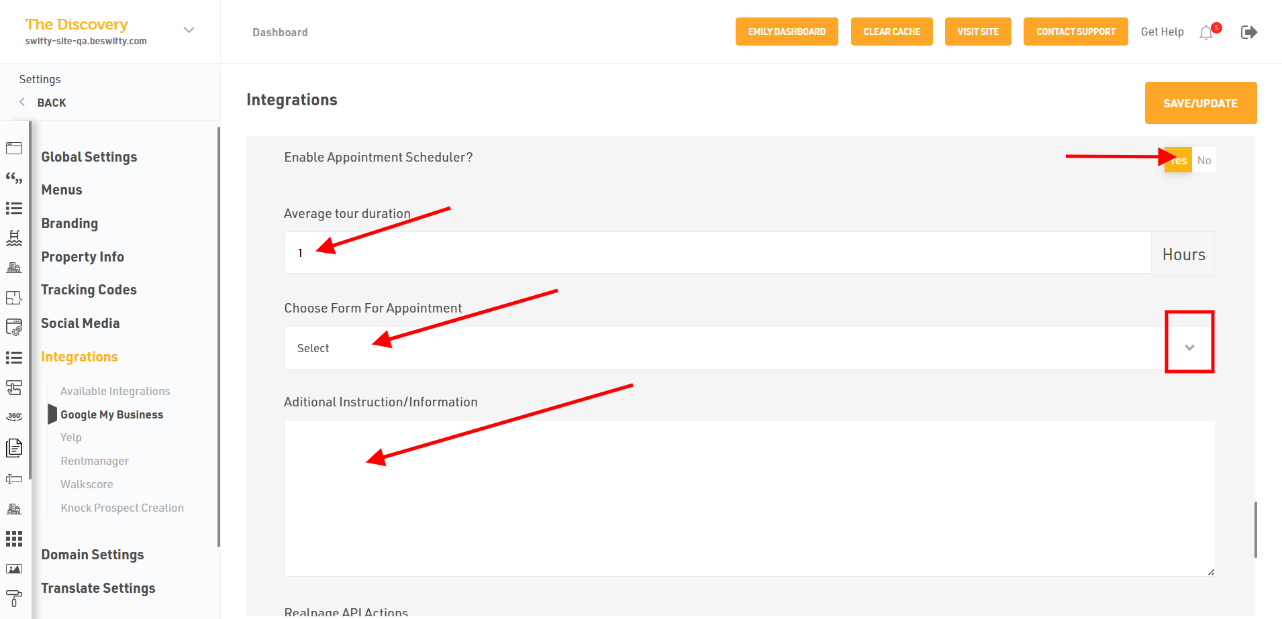
Task: Select the swimming pool amenities icon
Action: pos(14,238)
